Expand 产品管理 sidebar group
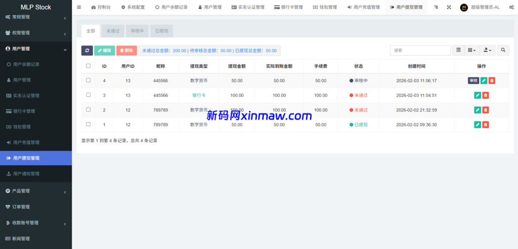 point(36,191)
